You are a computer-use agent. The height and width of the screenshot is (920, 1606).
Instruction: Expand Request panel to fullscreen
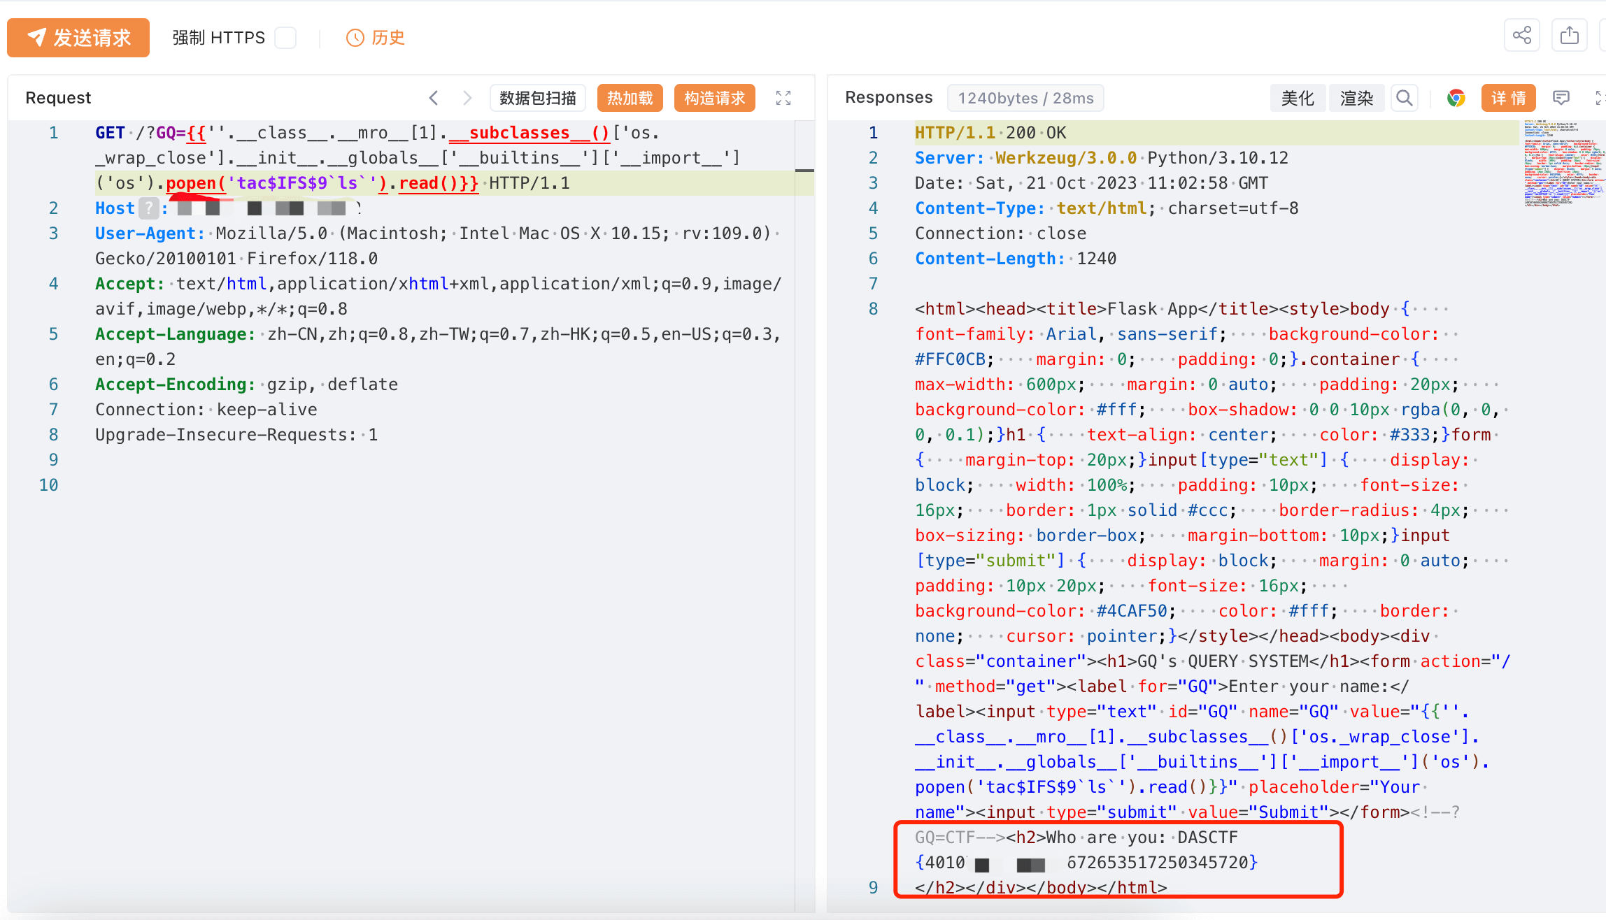coord(783,98)
